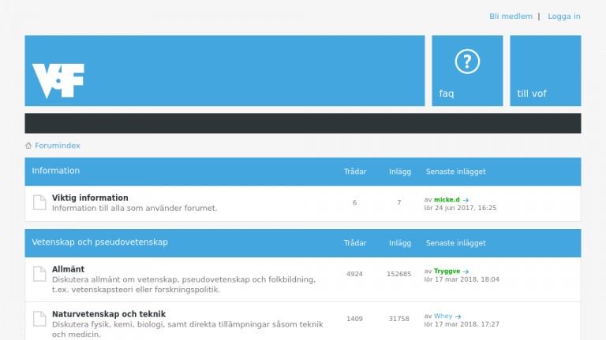
Task: Open the Allmänt forum
Action: (x=68, y=269)
